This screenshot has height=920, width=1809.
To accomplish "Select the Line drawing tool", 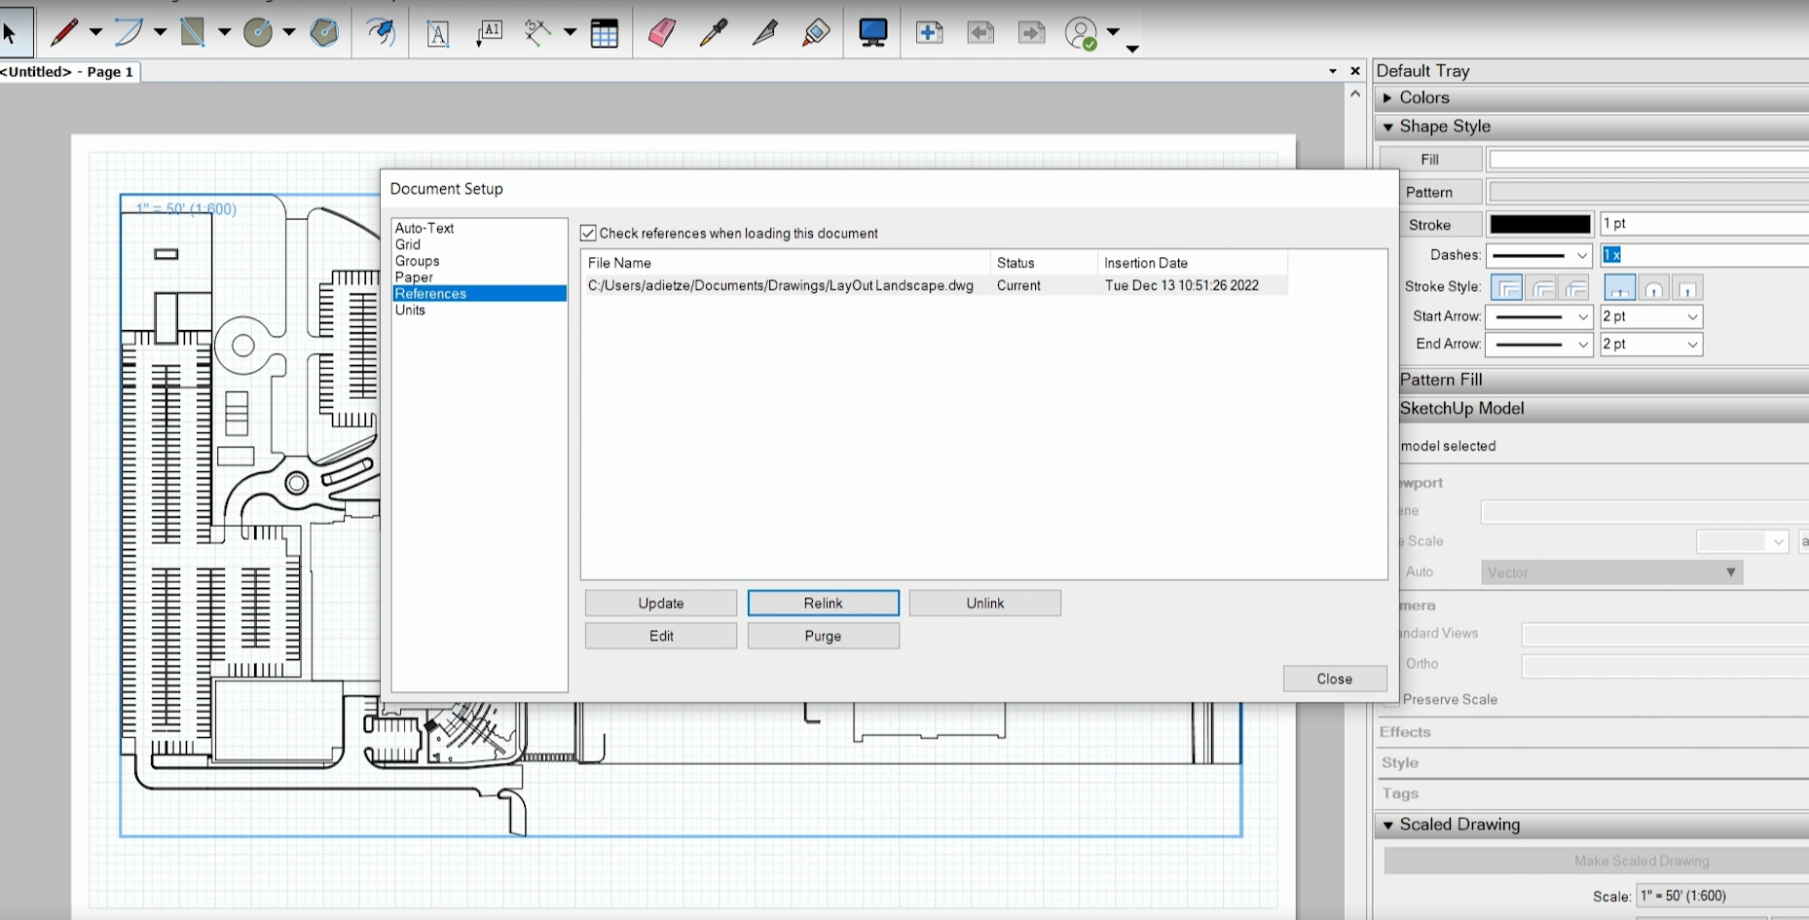I will pos(63,32).
